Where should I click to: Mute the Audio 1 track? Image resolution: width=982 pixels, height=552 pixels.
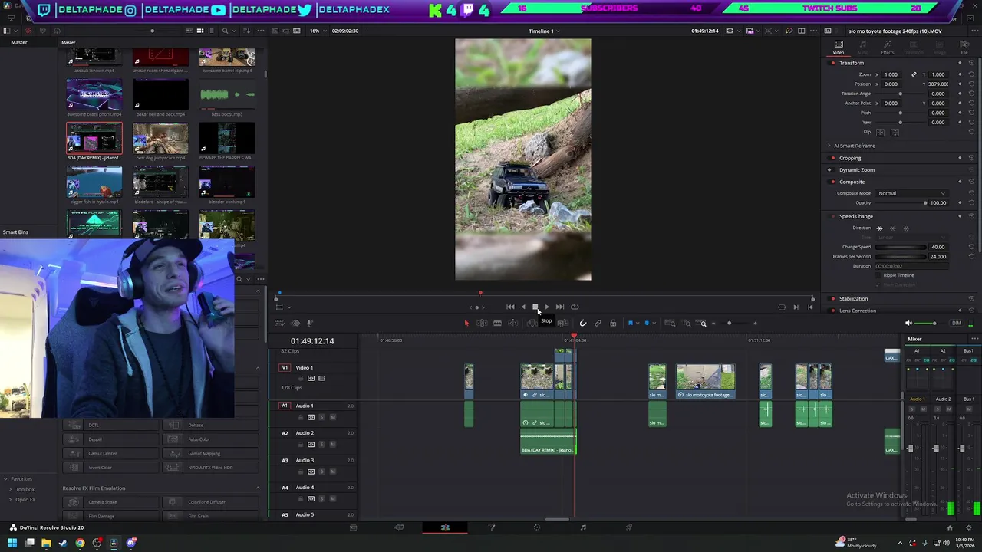click(x=333, y=417)
